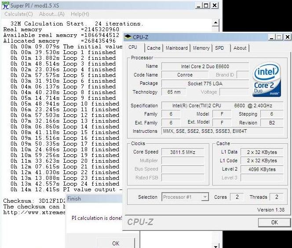Click the Version 1.38 label in CPU-Z
This screenshot has width=292, height=248.
click(271, 210)
